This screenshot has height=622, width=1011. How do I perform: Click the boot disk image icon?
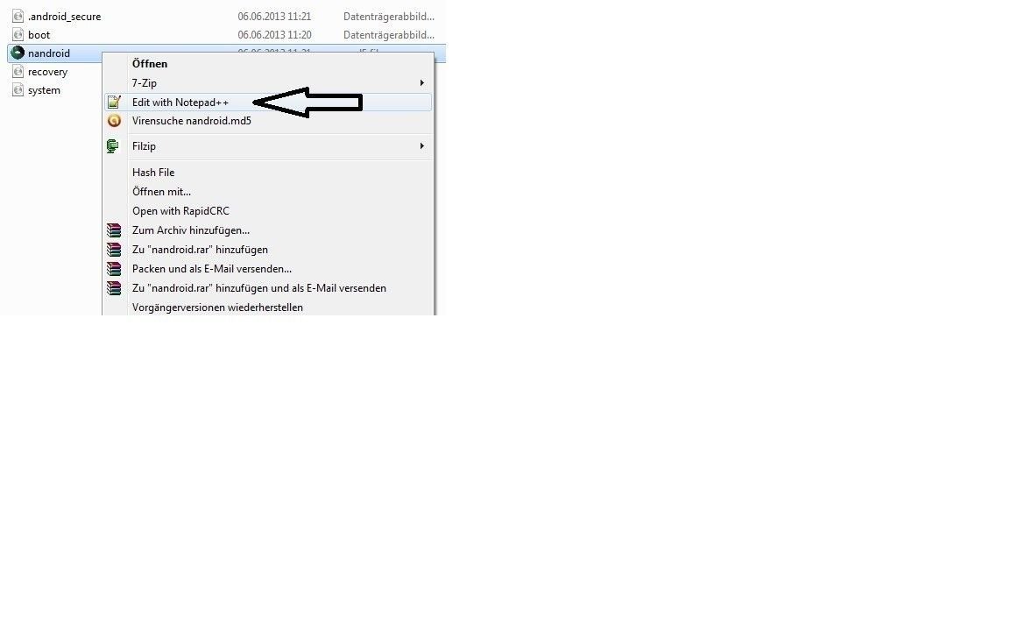pos(18,35)
